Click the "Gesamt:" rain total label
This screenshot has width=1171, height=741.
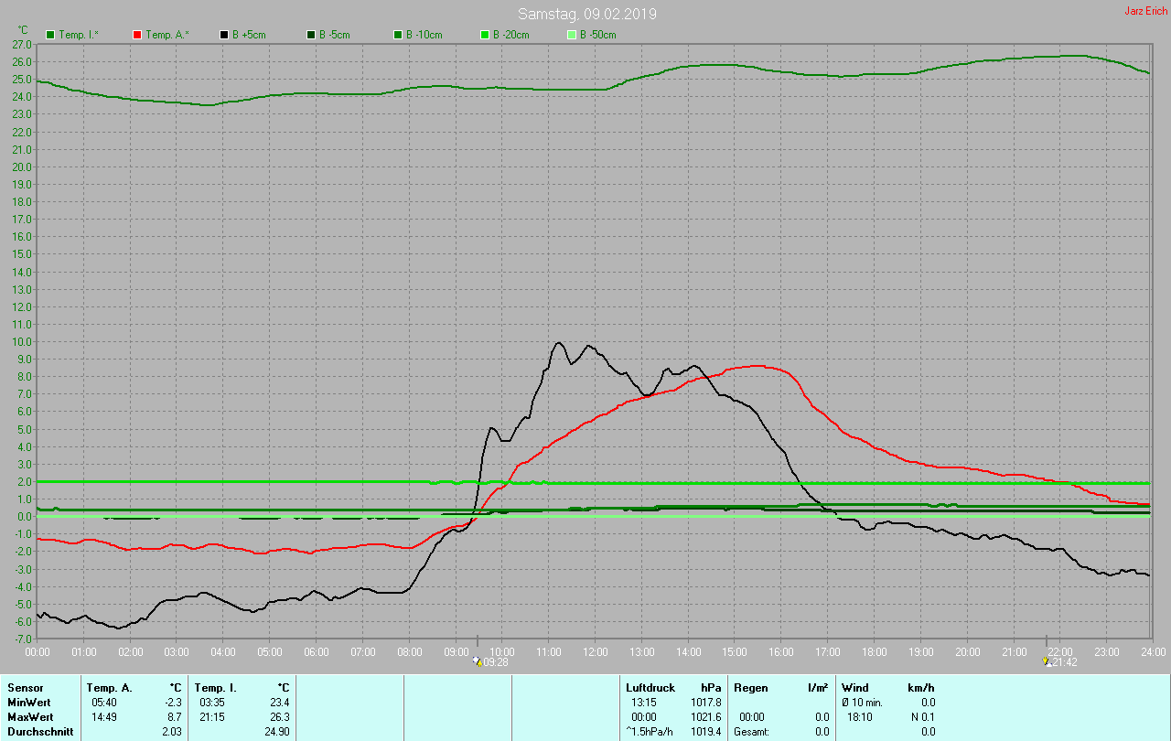coord(753,732)
